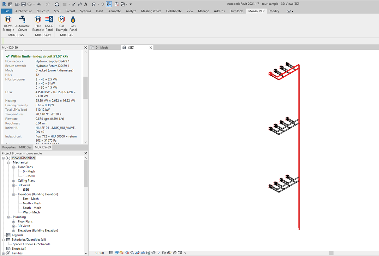This screenshot has height=256, width=379.
Task: Open Detail Level control in view bar
Action: tap(111, 253)
